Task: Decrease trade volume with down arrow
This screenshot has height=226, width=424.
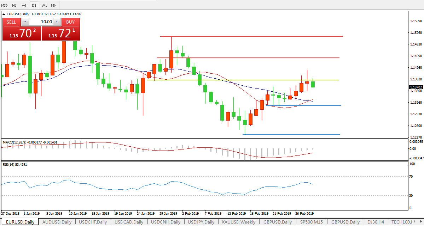Action: [25, 22]
